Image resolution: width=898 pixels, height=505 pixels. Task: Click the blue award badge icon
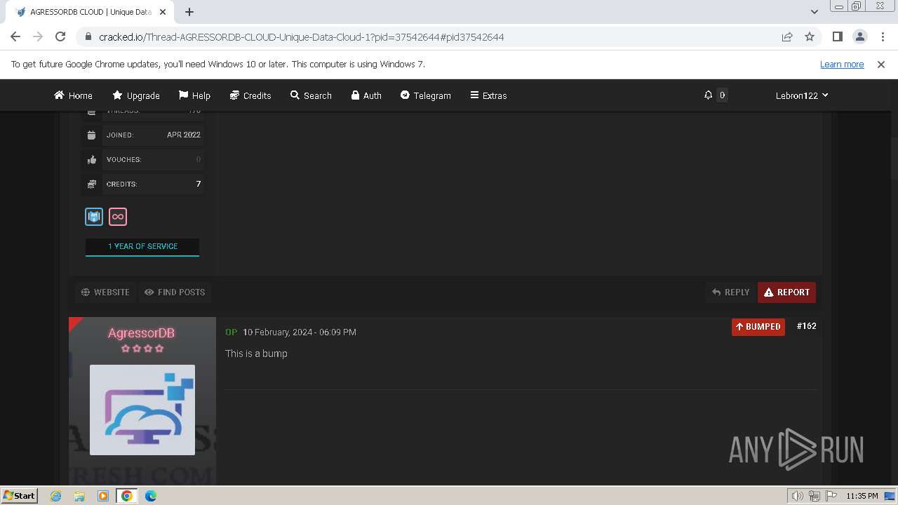94,217
